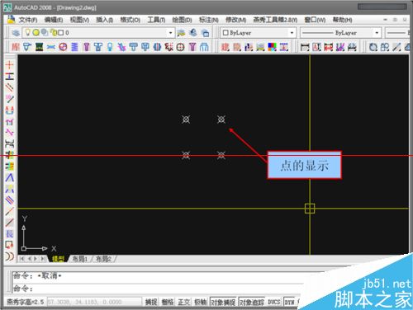The image size is (413, 310).
Task: Toggle 正交 ortho mode in status bar
Action: 183,302
